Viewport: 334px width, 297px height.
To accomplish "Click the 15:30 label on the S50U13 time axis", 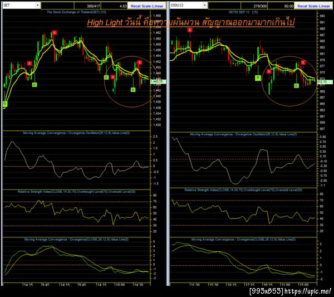I will pos(213,285).
